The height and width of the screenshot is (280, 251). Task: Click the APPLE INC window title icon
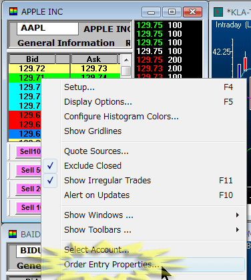(13, 11)
